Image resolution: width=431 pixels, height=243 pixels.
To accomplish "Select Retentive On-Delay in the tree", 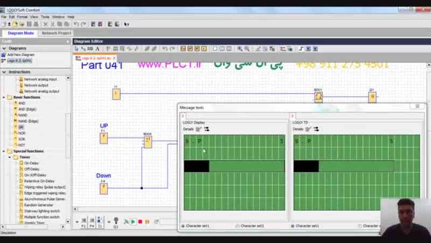I will (39, 181).
